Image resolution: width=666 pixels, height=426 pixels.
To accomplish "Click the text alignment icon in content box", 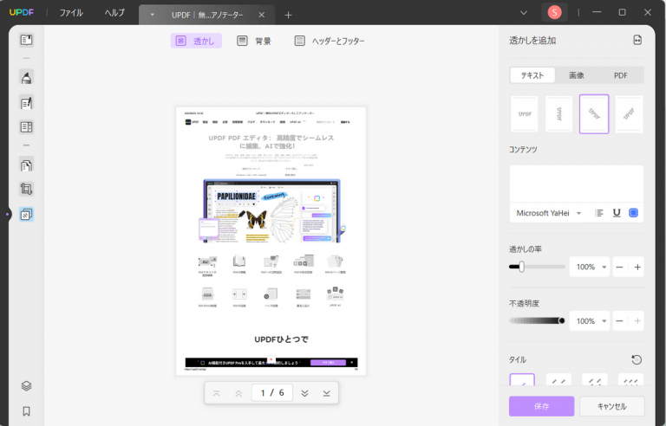I will pos(599,213).
